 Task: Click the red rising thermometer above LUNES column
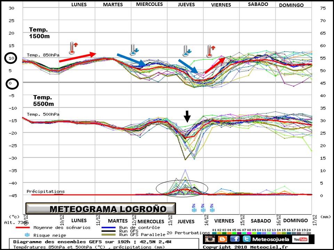tap(73, 48)
